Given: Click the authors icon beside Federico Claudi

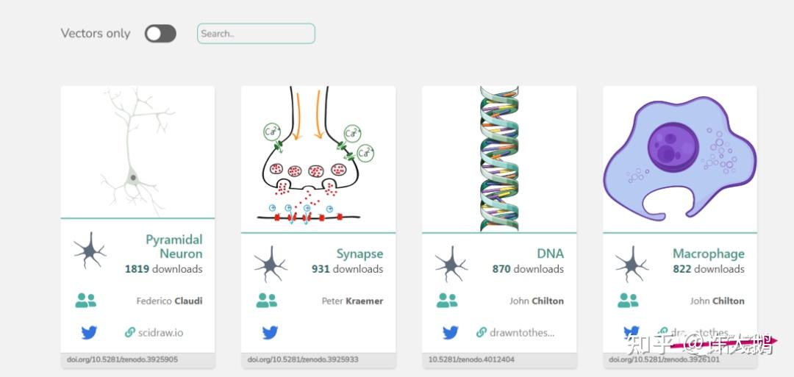Looking at the screenshot, I should click(86, 301).
